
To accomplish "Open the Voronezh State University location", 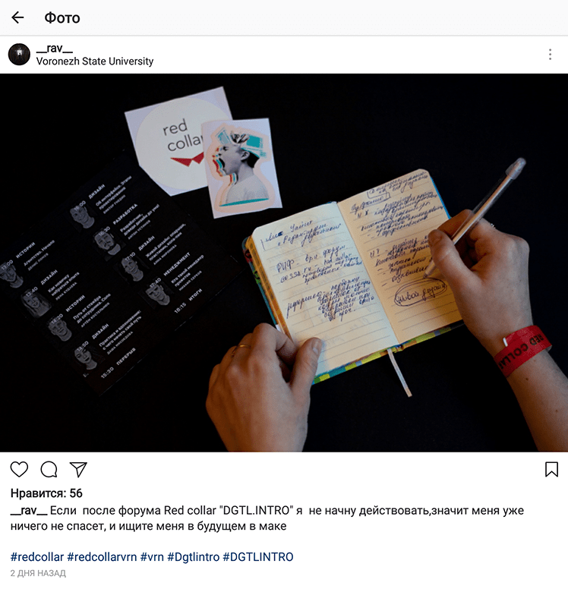I will point(95,61).
